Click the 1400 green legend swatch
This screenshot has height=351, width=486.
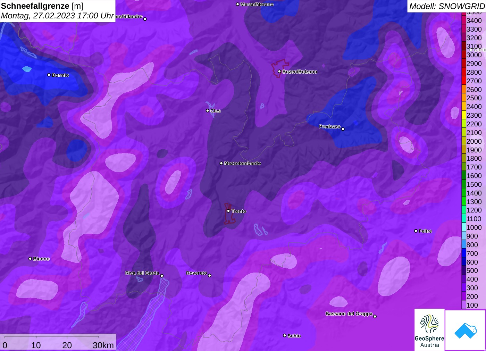click(x=464, y=193)
